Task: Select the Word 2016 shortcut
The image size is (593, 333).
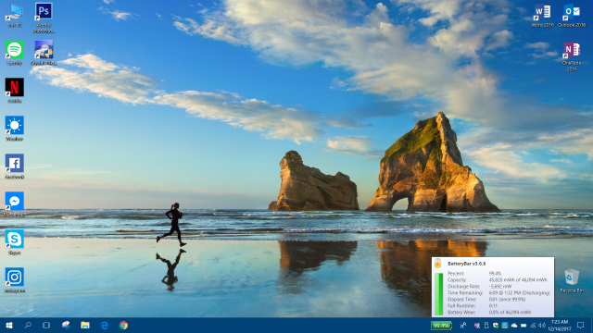Action: click(x=543, y=16)
